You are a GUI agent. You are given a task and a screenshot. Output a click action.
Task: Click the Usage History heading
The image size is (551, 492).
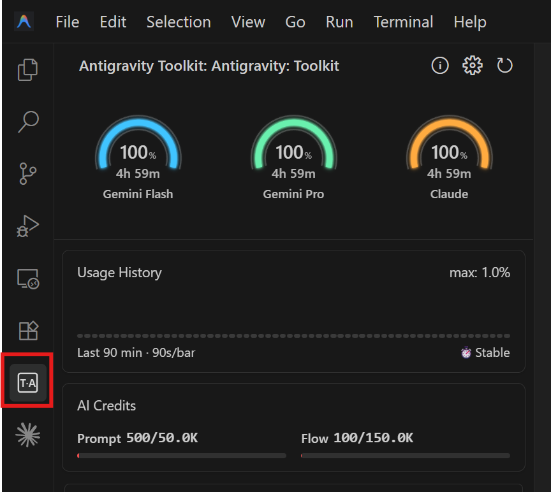coord(119,273)
